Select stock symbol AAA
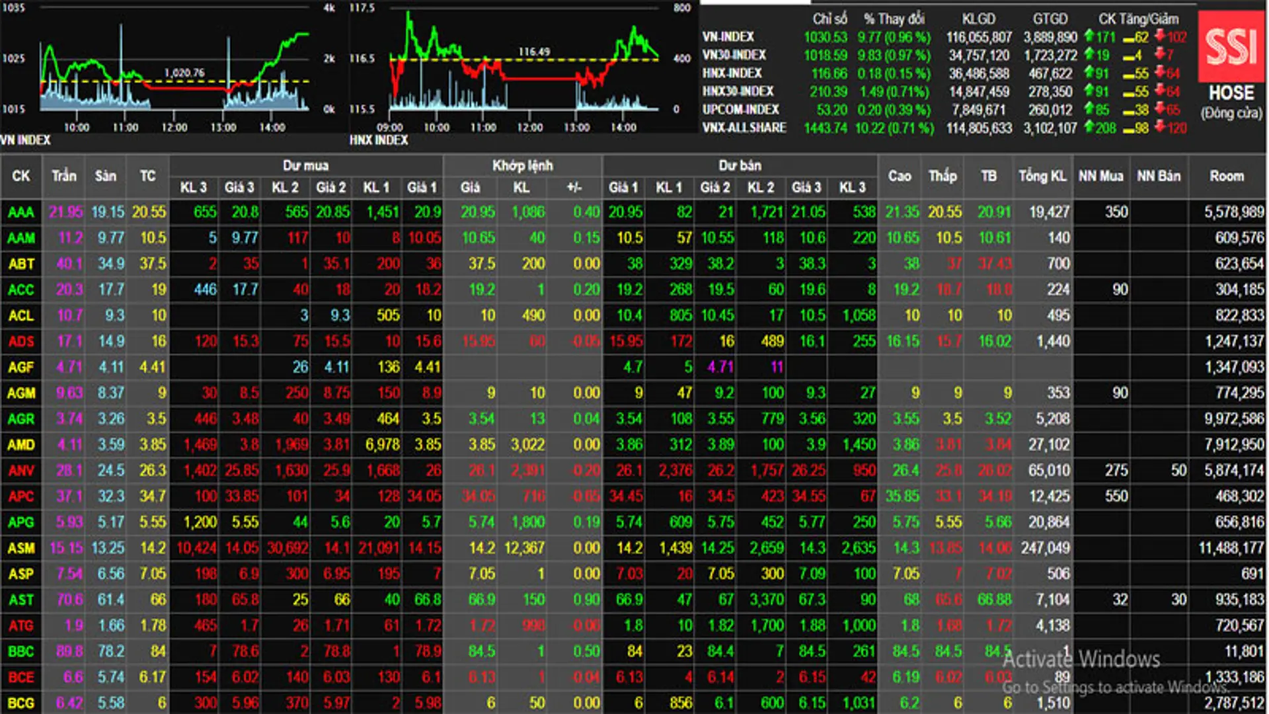The width and height of the screenshot is (1269, 714). (x=20, y=212)
